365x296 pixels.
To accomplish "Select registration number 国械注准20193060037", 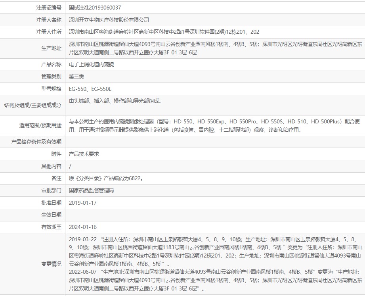I will coord(95,8).
